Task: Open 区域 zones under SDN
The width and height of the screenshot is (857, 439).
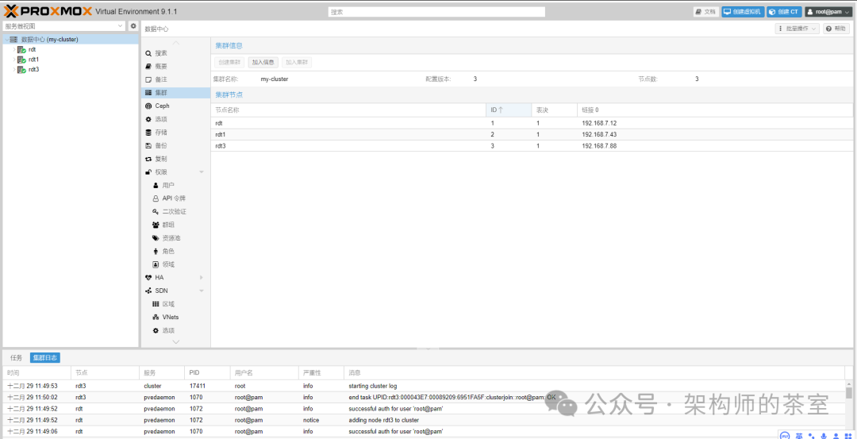Action: (x=175, y=304)
